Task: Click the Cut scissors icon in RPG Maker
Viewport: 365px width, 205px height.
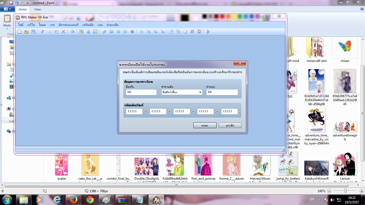Action: (x=42, y=32)
